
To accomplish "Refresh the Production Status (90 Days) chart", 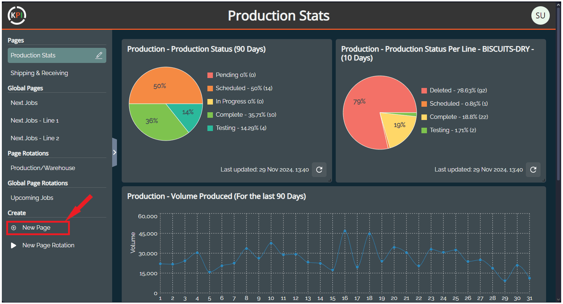I will coord(319,170).
